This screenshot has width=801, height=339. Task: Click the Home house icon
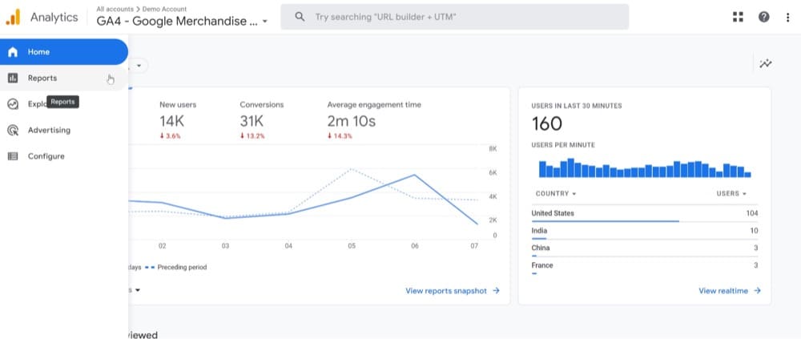pos(13,52)
